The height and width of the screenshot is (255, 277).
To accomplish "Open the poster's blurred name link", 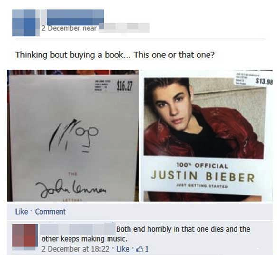I will click(75, 17).
